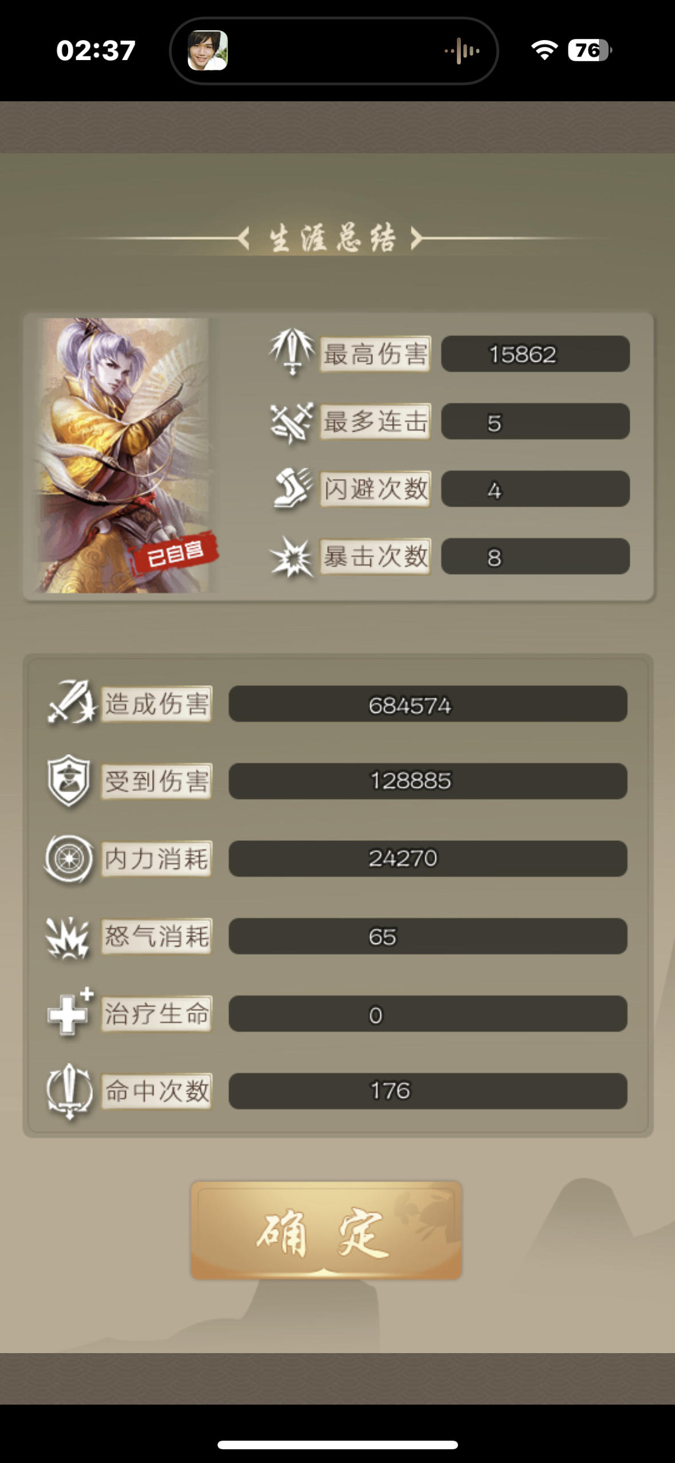Click the 怒气消耗 explosion icon
Viewport: 675px width, 1463px height.
(68, 938)
